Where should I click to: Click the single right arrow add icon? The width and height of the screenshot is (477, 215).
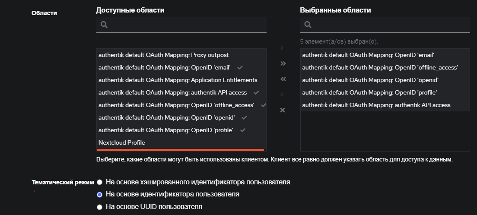[283, 48]
